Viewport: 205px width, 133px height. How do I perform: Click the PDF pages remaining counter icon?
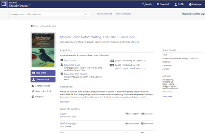coord(112,65)
